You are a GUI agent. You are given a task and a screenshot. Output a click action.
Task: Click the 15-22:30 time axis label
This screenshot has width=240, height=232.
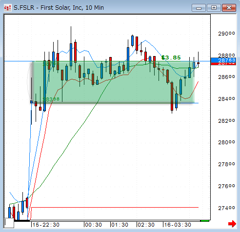pos(46,225)
